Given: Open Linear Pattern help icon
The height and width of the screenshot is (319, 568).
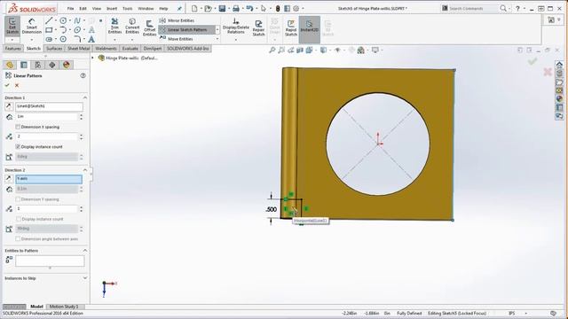Looking at the screenshot, I should click(x=83, y=75).
